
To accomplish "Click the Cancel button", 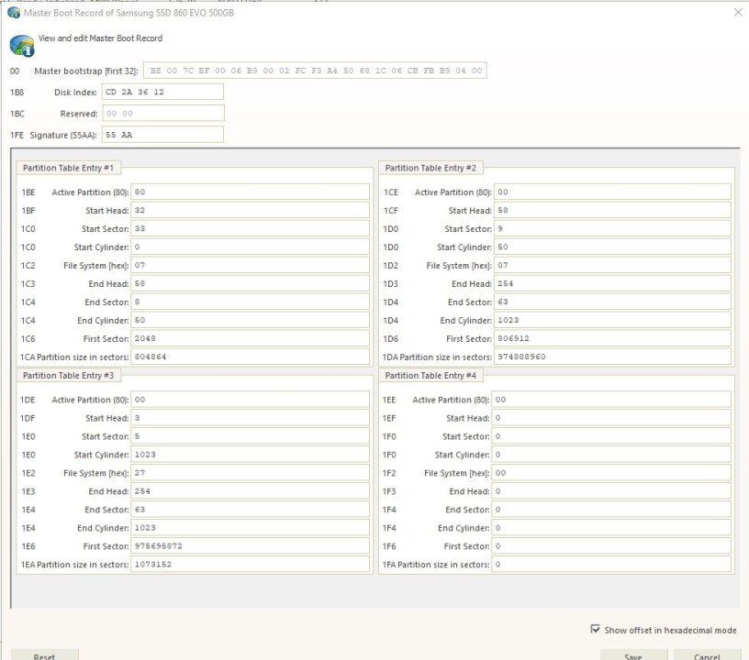I will [706, 655].
